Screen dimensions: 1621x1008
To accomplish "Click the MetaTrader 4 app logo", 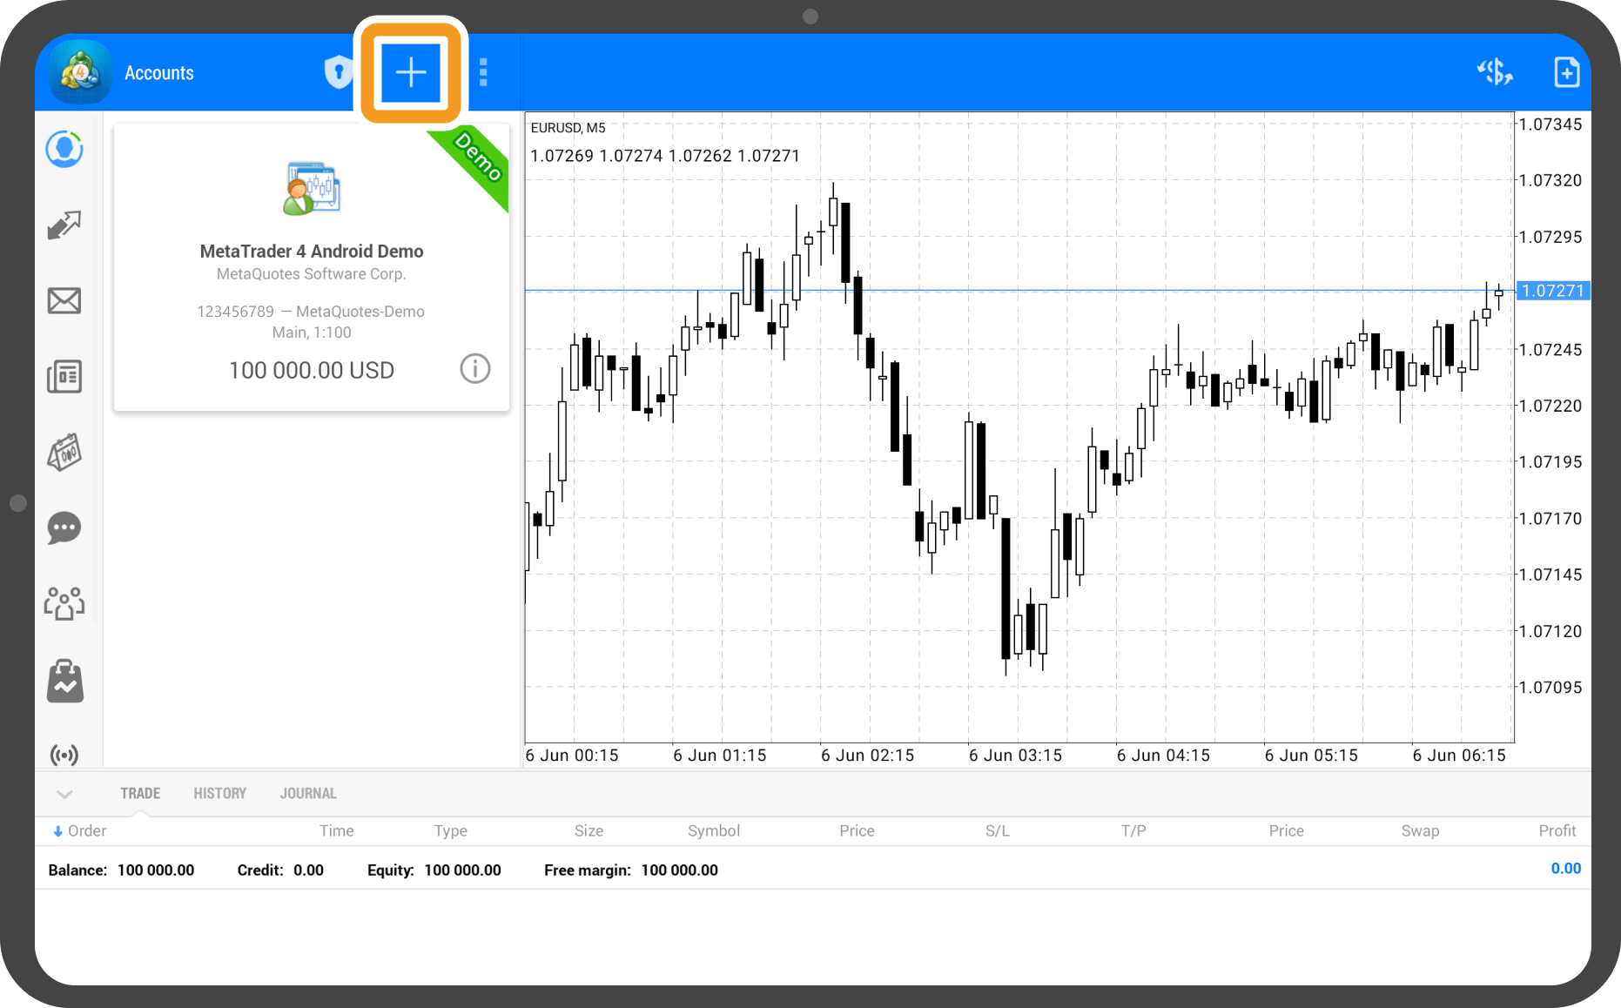I will pos(80,72).
